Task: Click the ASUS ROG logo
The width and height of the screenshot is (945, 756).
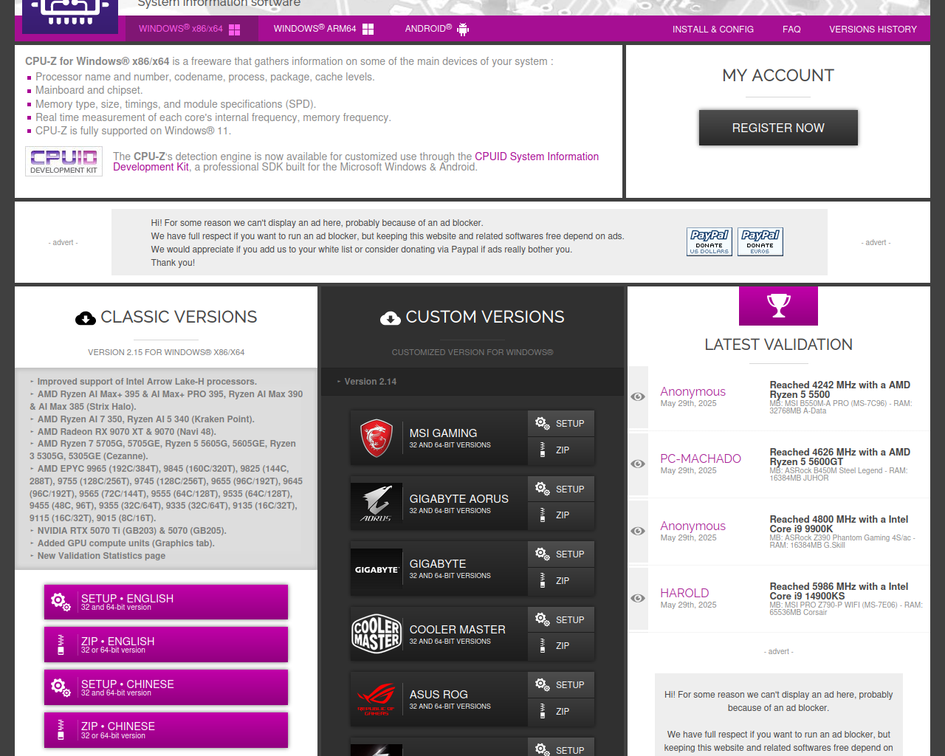Action: point(377,699)
